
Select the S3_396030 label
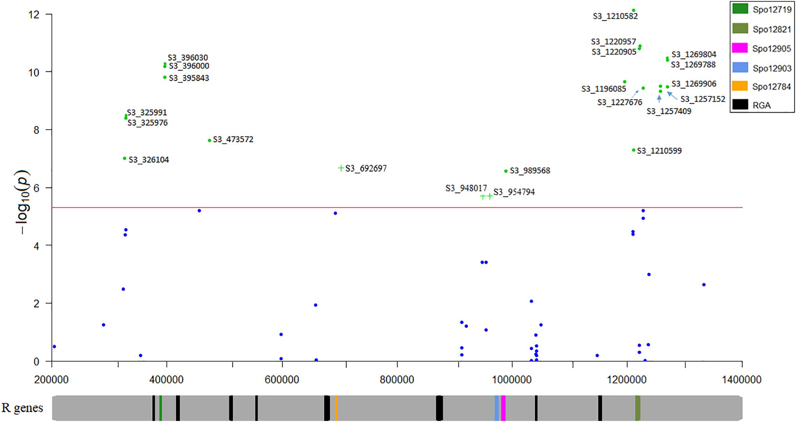coord(188,57)
